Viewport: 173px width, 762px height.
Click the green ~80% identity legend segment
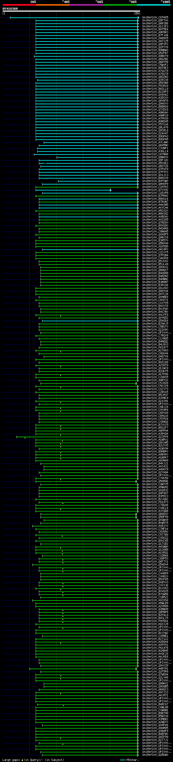coord(120,5)
